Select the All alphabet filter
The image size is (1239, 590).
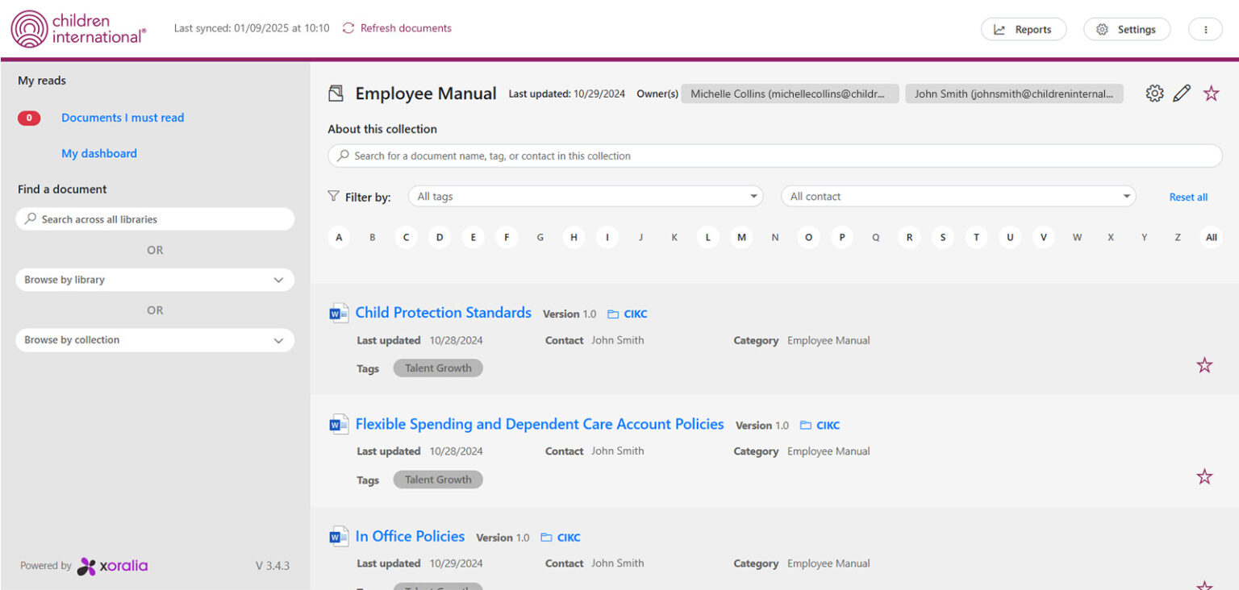tap(1211, 238)
